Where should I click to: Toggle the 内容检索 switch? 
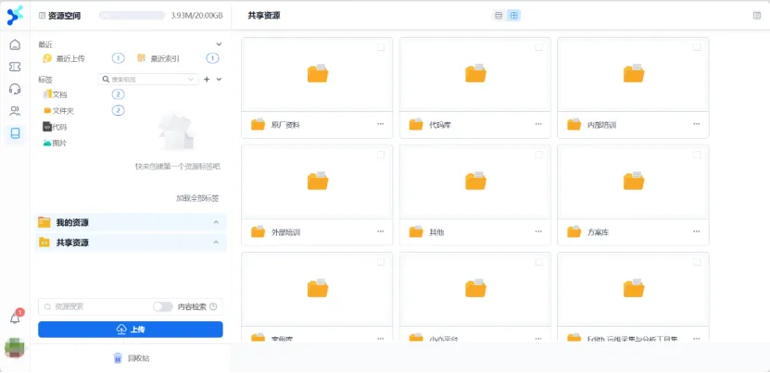162,306
